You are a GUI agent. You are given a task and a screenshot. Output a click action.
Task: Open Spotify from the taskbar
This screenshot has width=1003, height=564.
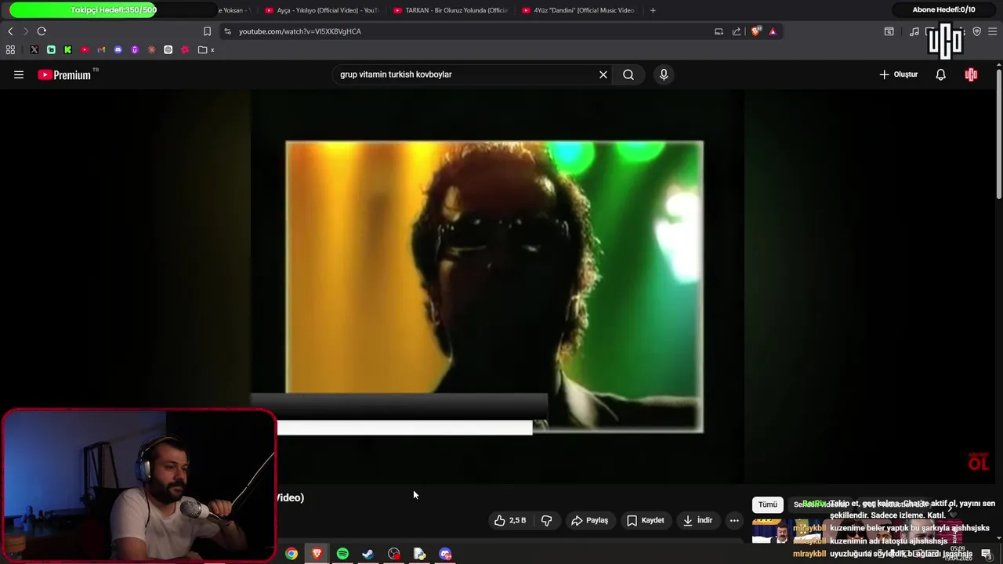(x=342, y=554)
